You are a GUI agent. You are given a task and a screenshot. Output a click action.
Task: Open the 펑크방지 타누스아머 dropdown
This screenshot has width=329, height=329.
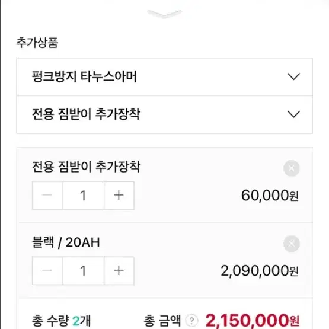pyautogui.click(x=165, y=77)
